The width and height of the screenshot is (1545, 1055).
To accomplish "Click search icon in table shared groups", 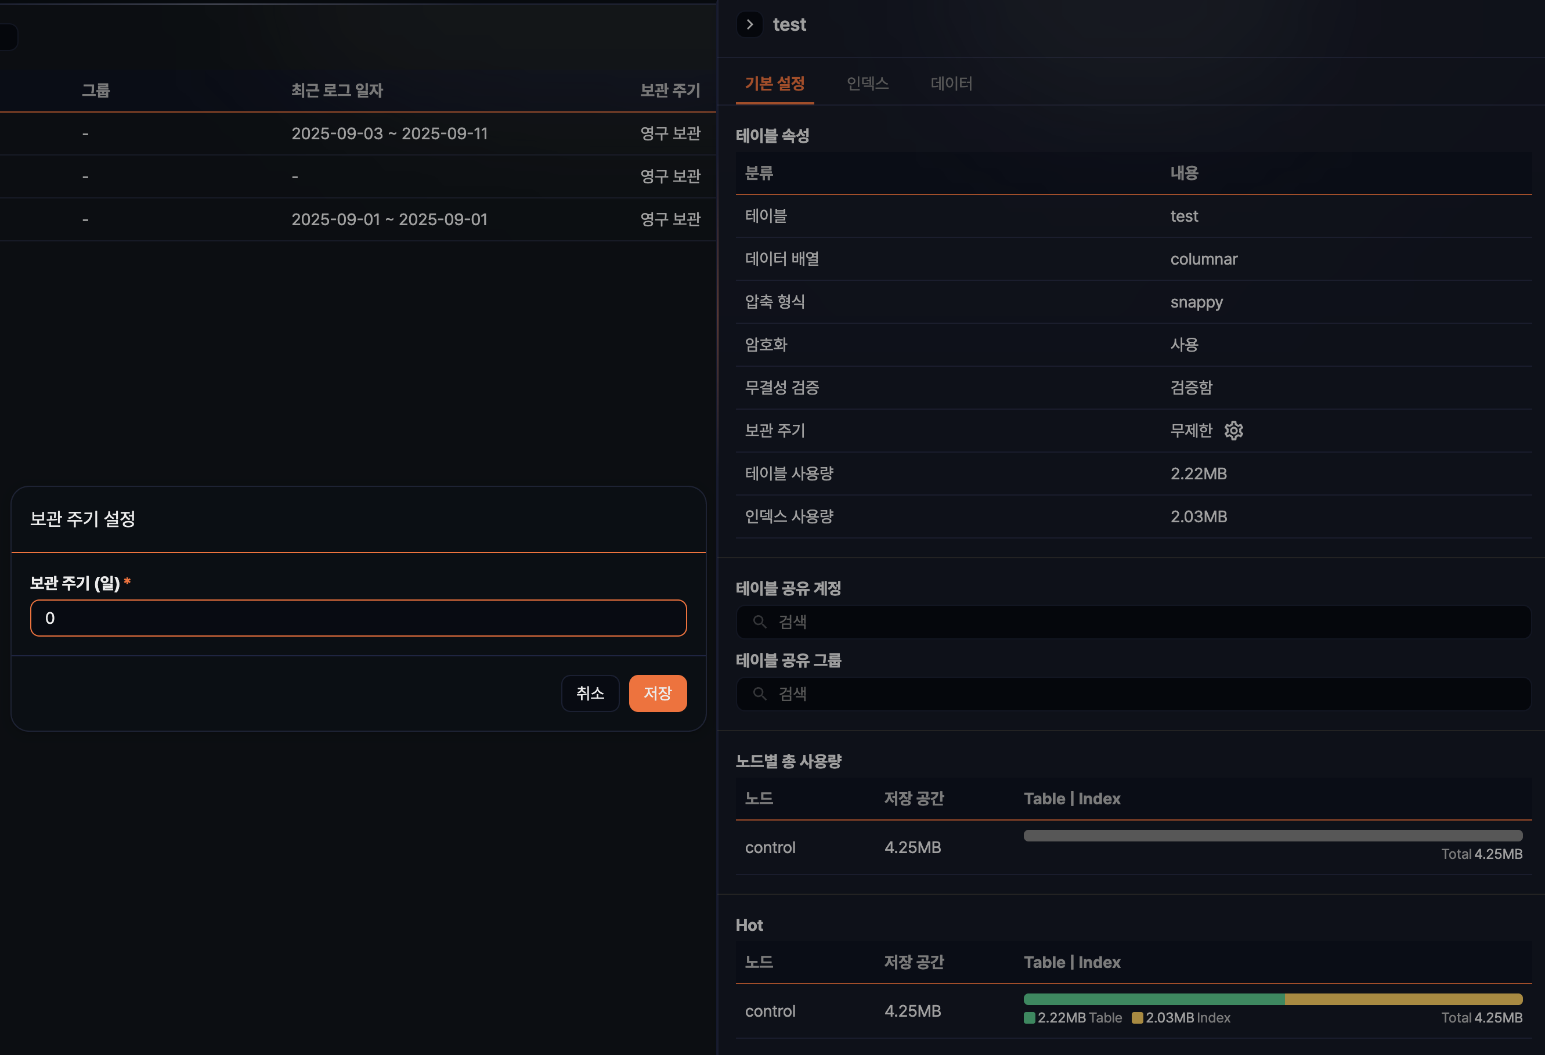I will click(x=759, y=693).
